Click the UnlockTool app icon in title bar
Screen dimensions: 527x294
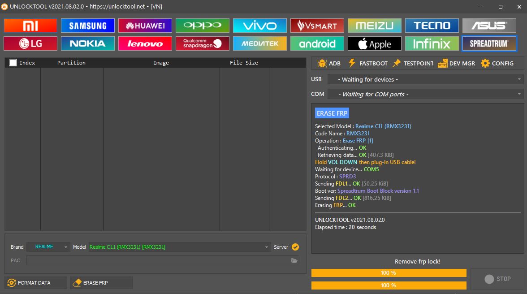pos(4,6)
